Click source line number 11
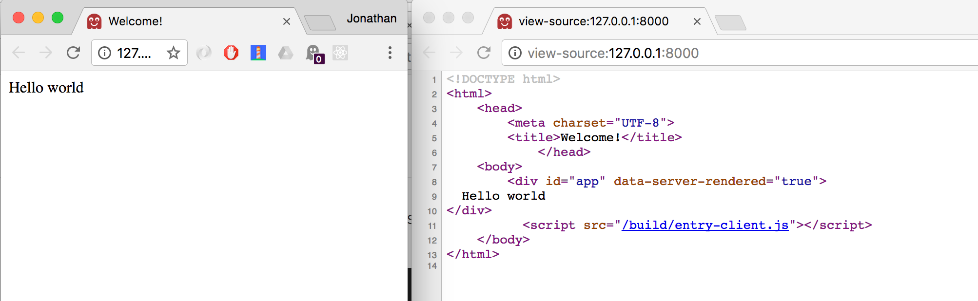 (x=432, y=226)
